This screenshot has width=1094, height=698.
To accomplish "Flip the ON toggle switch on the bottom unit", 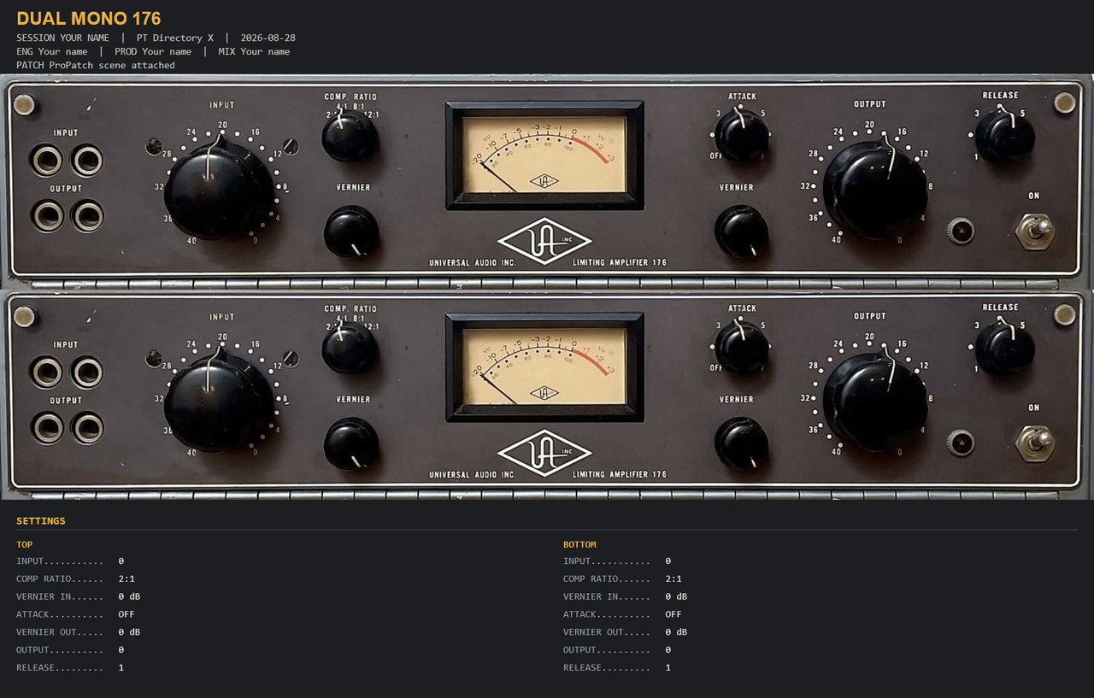I will [x=1035, y=443].
